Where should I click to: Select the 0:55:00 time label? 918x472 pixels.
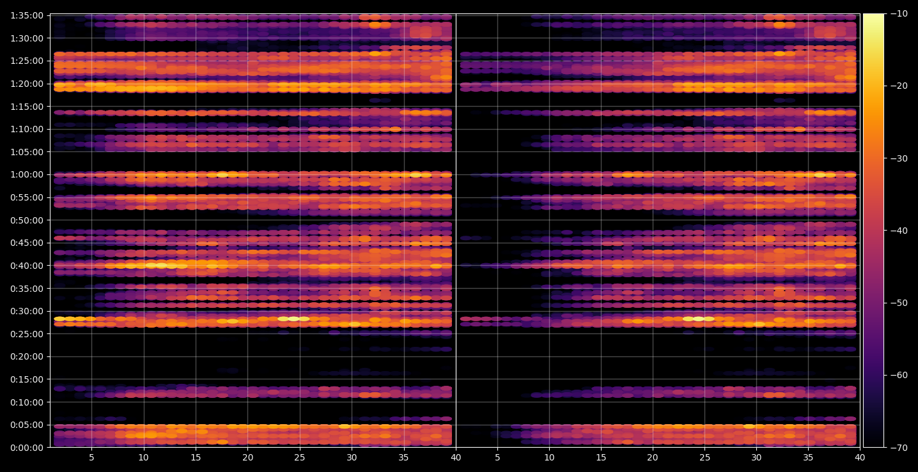pyautogui.click(x=27, y=197)
